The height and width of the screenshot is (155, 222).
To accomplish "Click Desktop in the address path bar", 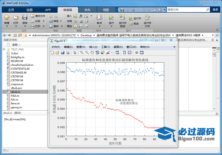I will [86, 35].
